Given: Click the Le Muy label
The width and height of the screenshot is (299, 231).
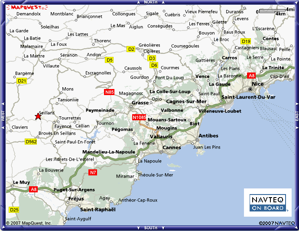Looking at the screenshot, I should pyautogui.click(x=21, y=182).
